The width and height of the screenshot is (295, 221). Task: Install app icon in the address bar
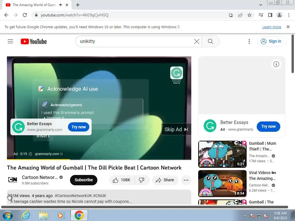click(231, 15)
